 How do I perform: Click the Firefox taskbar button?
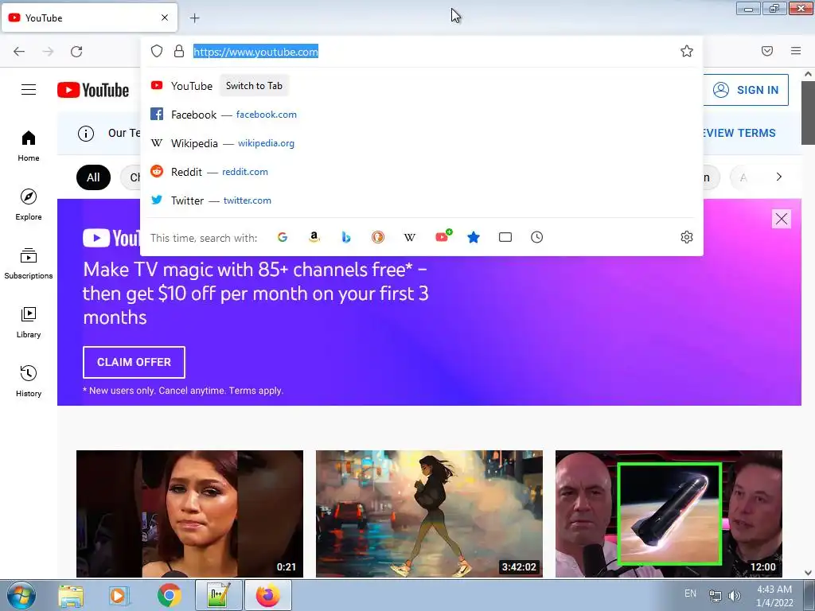267,595
